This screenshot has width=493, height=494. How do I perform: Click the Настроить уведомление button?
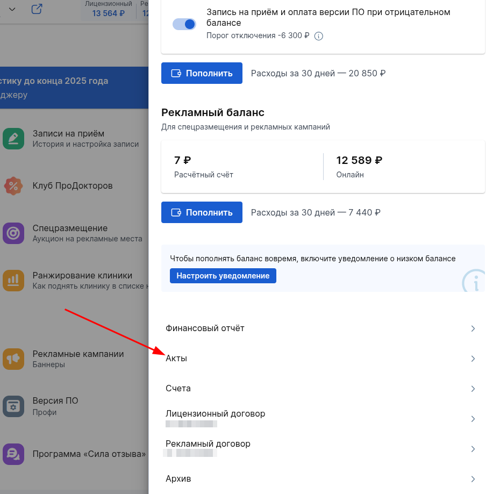tap(223, 276)
